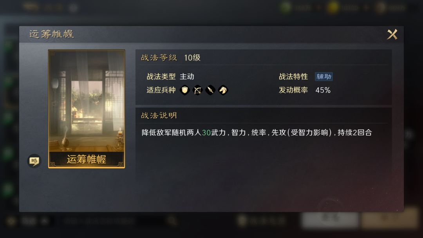
Task: Expand the blurred bottom-left filter arrow
Action: (x=45, y=221)
